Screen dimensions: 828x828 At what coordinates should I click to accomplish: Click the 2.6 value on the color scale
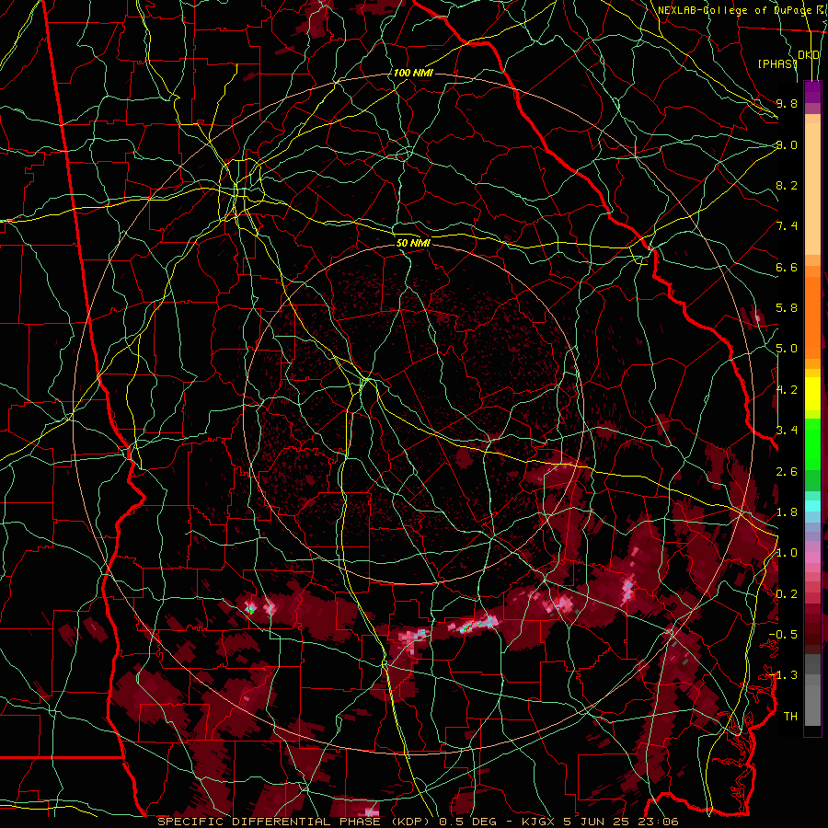(x=787, y=472)
